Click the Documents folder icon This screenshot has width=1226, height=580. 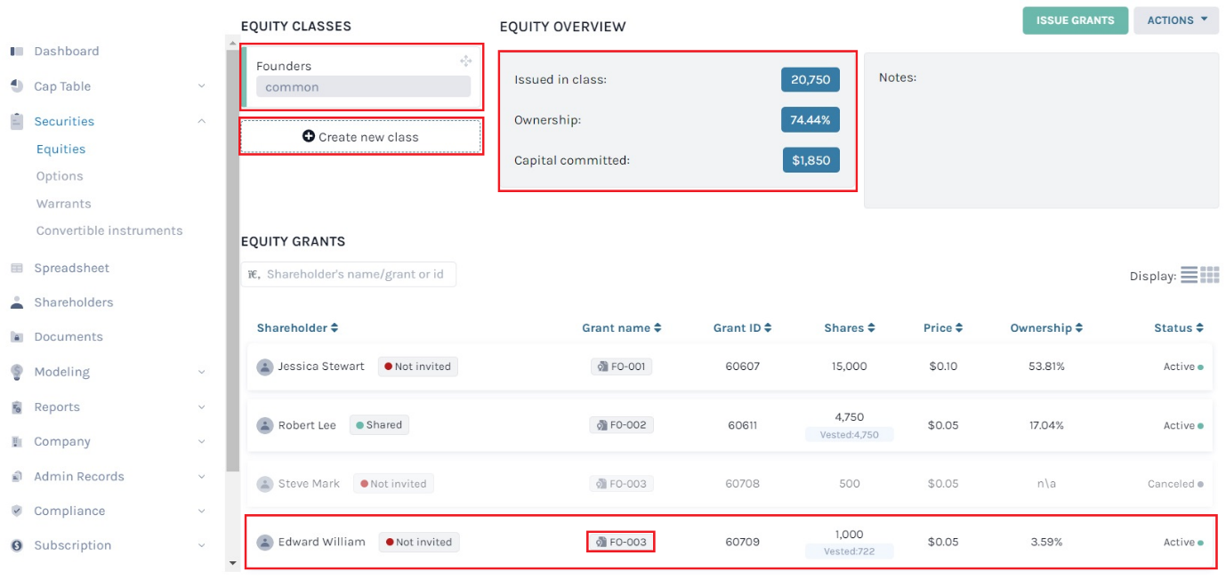16,337
